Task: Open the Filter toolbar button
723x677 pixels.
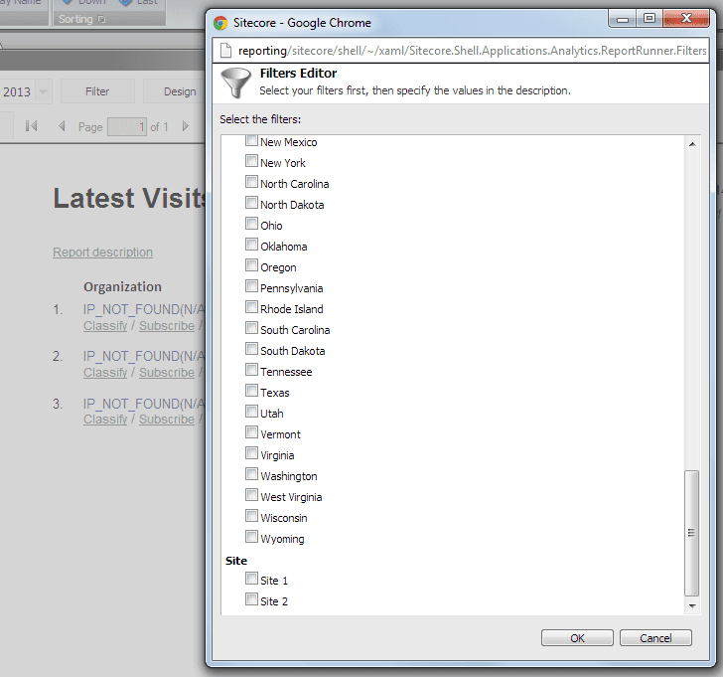Action: [97, 91]
